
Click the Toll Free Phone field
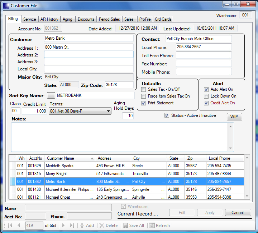click(204, 55)
